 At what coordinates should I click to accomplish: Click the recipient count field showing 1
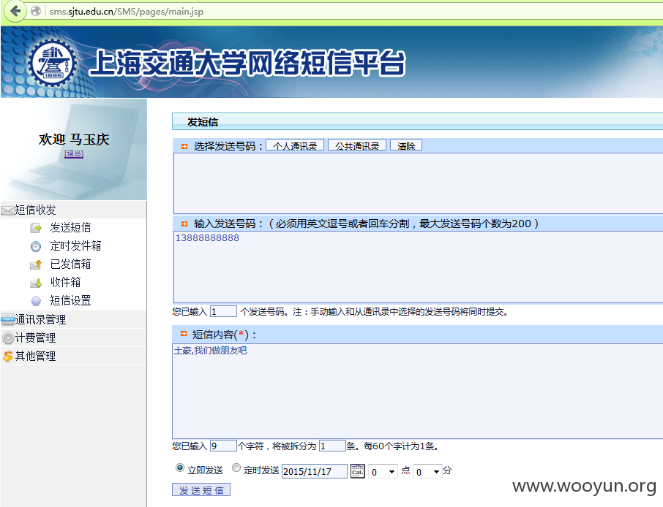coord(223,311)
